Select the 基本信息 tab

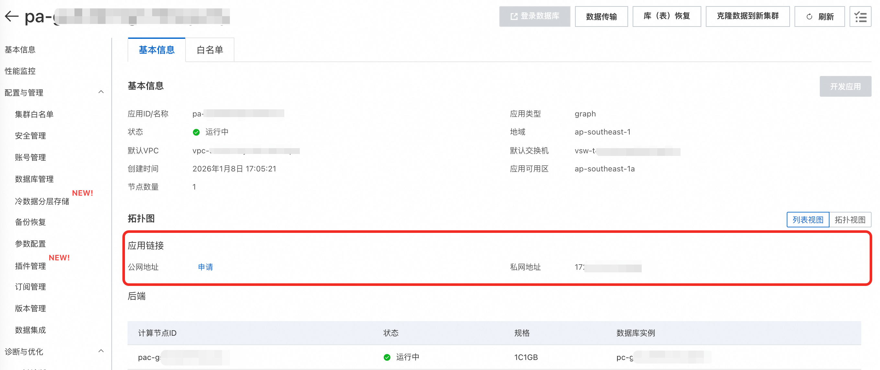(x=156, y=50)
